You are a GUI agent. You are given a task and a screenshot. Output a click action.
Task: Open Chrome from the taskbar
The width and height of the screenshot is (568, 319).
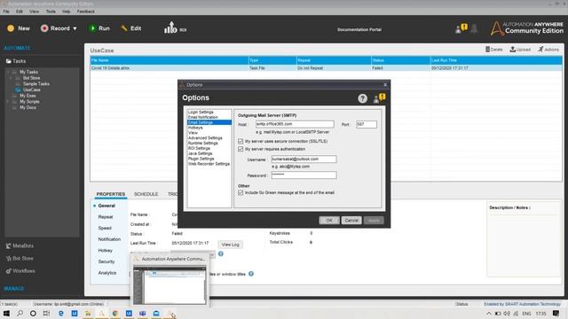tap(115, 313)
